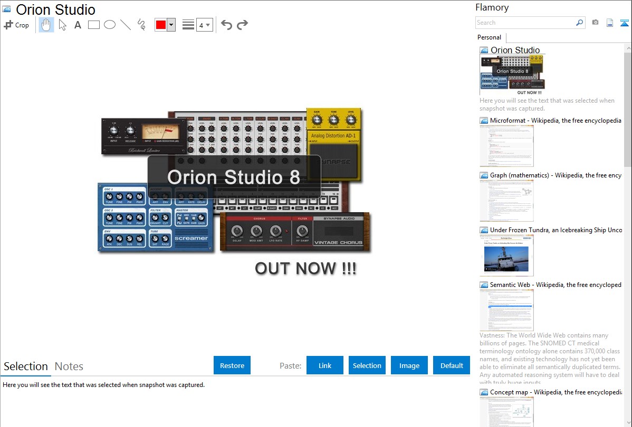Viewport: 632px width, 427px height.
Task: Open the Graph (mathematics) snapshot title
Action: coord(556,175)
